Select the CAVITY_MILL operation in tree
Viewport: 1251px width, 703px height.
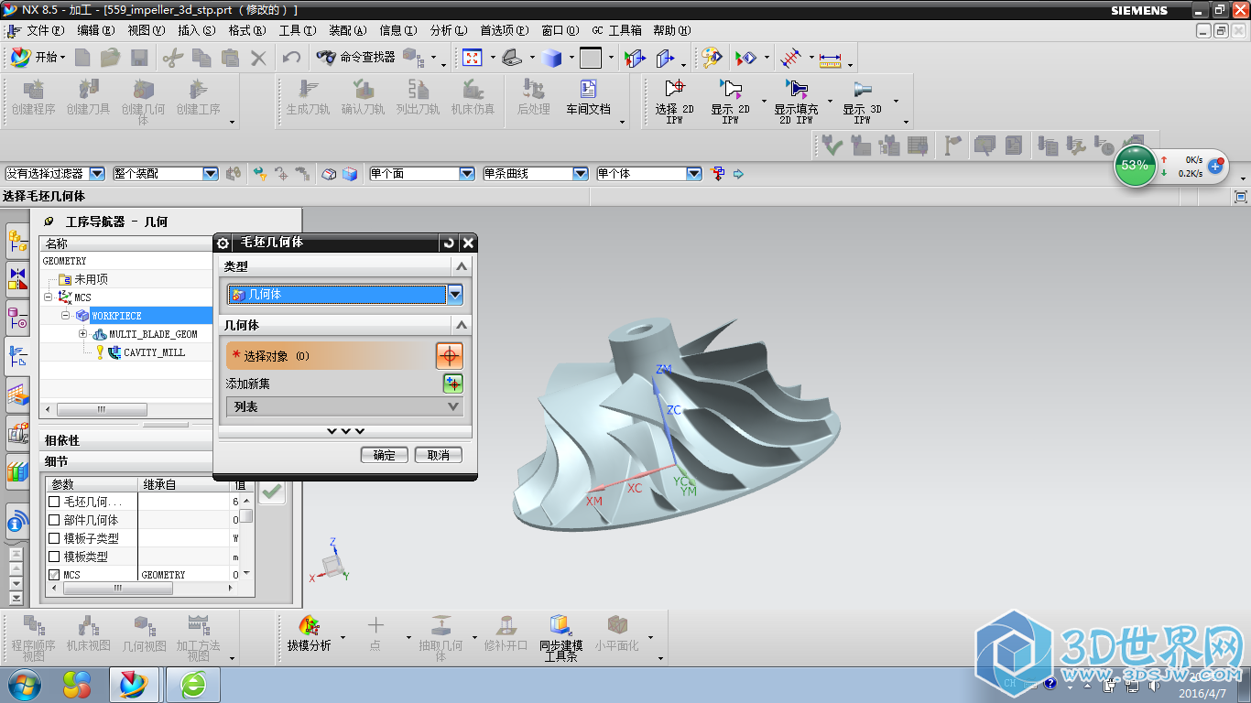154,352
